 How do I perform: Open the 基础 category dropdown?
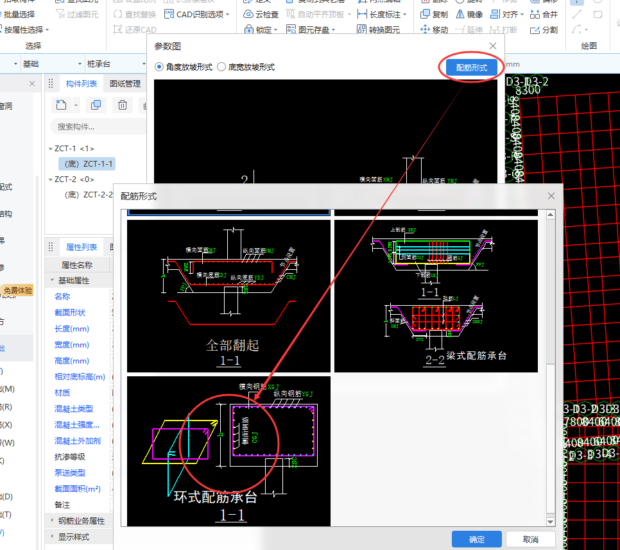click(80, 63)
